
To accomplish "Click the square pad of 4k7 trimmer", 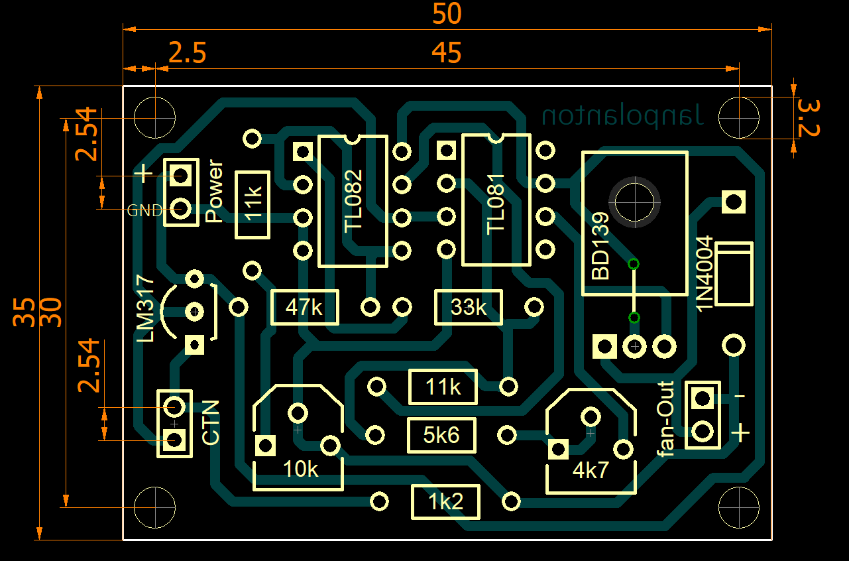I will (558, 450).
